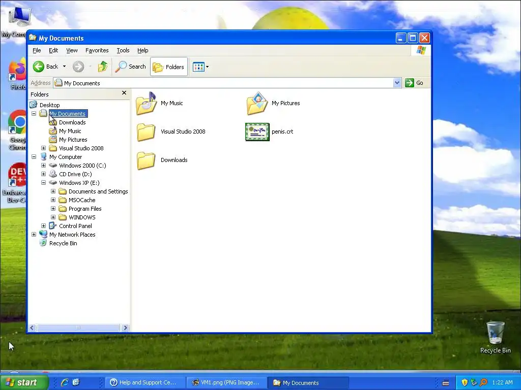This screenshot has height=390, width=521.
Task: Open the File menu
Action: [x=37, y=50]
